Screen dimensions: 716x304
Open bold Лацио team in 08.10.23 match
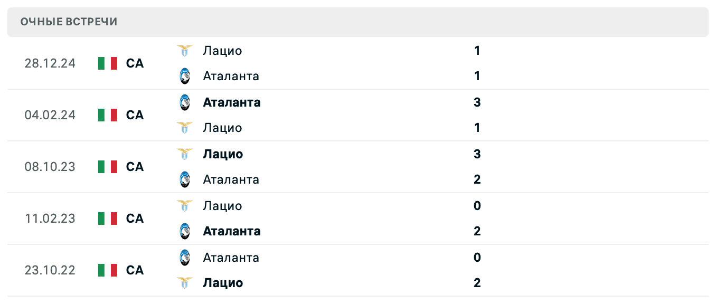coord(223,154)
